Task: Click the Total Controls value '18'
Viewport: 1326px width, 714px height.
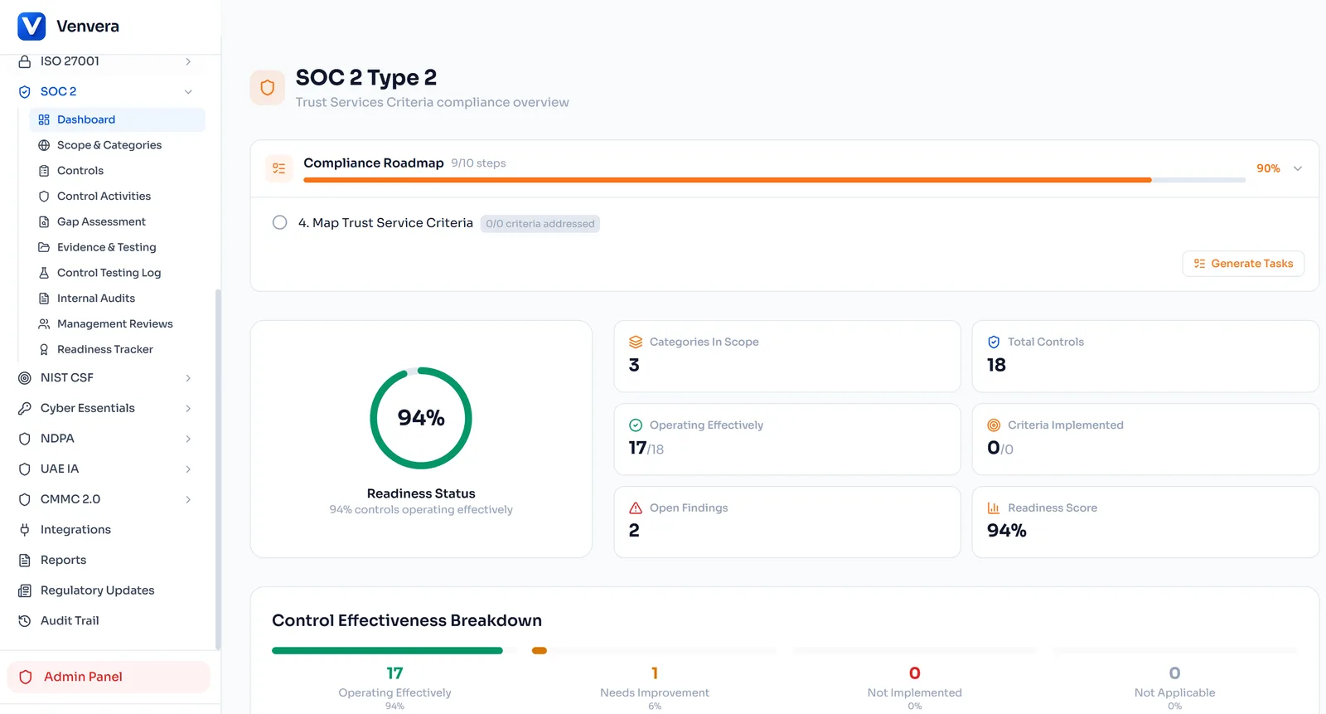Action: [996, 366]
